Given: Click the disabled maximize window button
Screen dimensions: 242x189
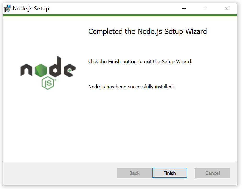Looking at the screenshot, I should [x=205, y=8].
